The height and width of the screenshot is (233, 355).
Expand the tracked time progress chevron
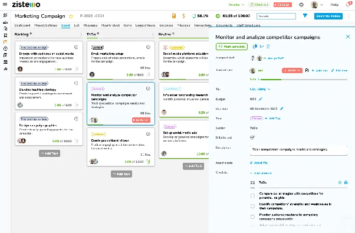[259, 79]
